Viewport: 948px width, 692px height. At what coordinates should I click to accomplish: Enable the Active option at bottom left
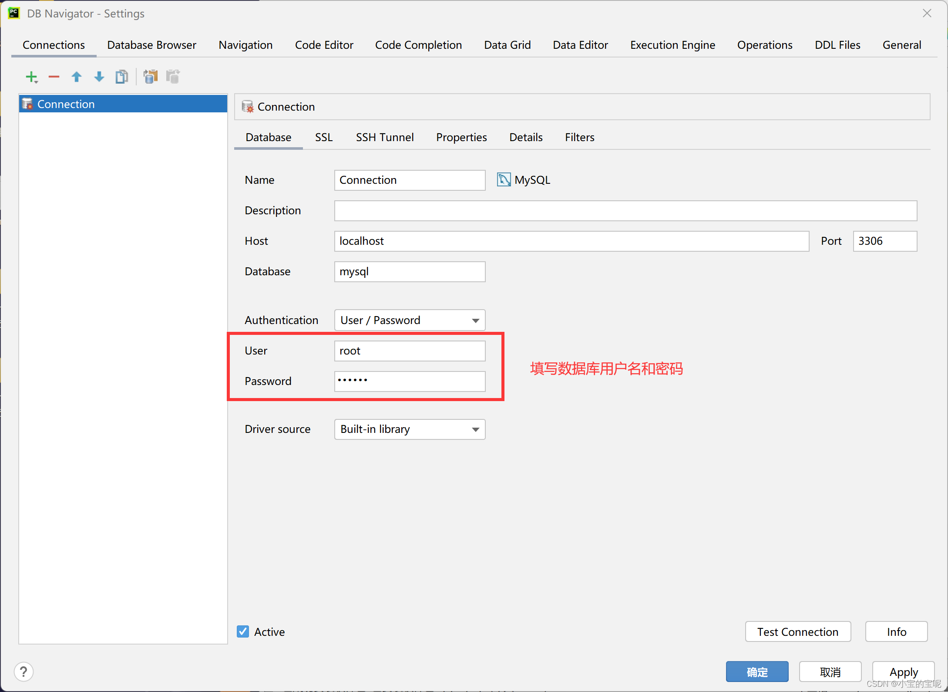tap(243, 631)
